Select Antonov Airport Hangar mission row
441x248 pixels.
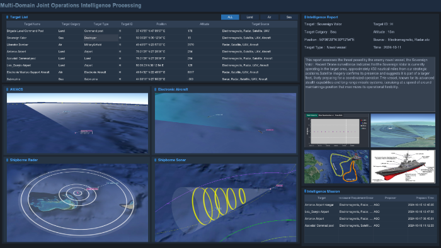pyautogui.click(x=370, y=205)
